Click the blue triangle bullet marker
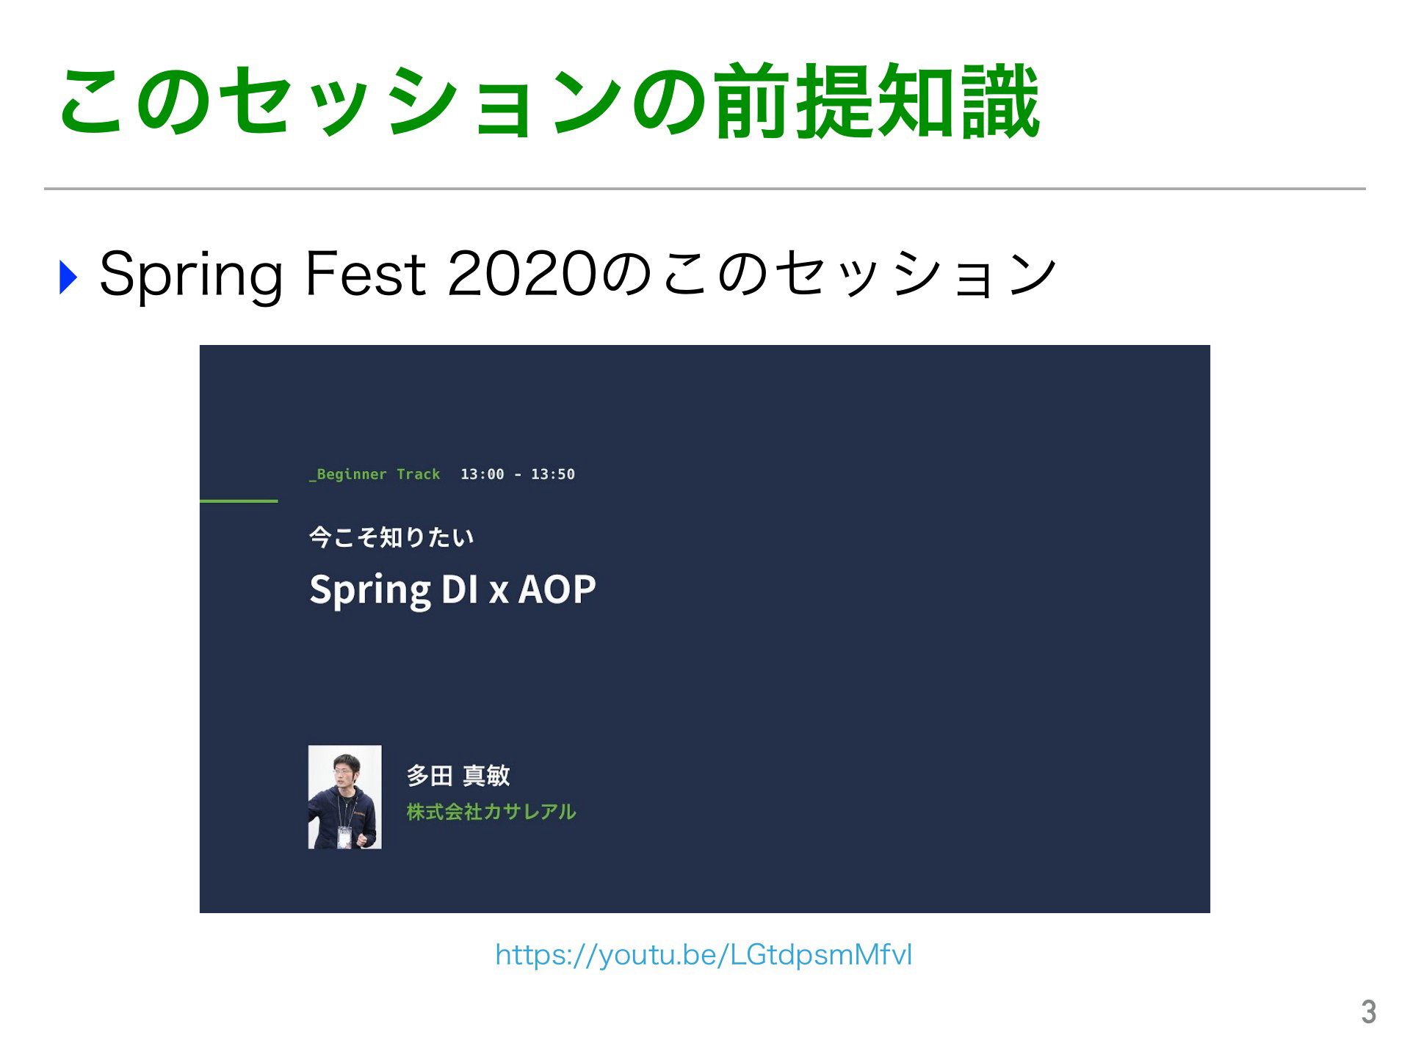This screenshot has height=1057, width=1410. 68,278
